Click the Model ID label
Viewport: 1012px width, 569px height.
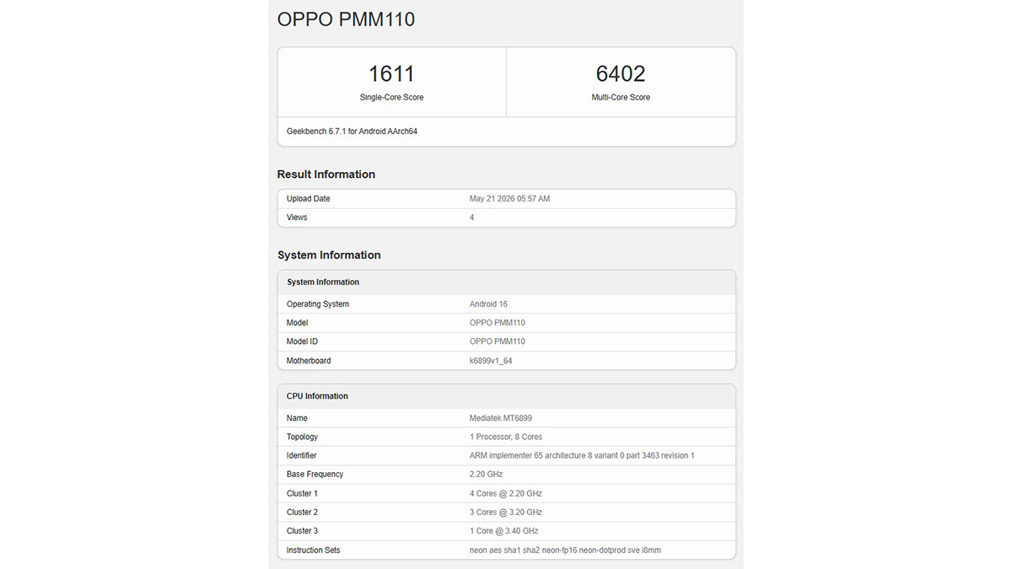click(x=302, y=341)
